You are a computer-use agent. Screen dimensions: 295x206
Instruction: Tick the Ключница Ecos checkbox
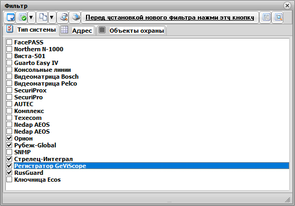click(9, 180)
